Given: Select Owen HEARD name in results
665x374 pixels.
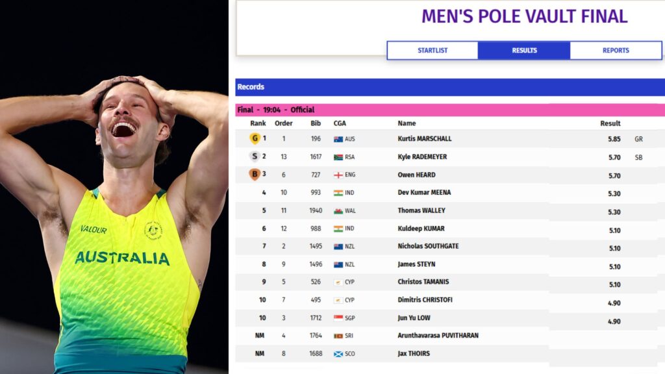Looking at the screenshot, I should point(416,175).
